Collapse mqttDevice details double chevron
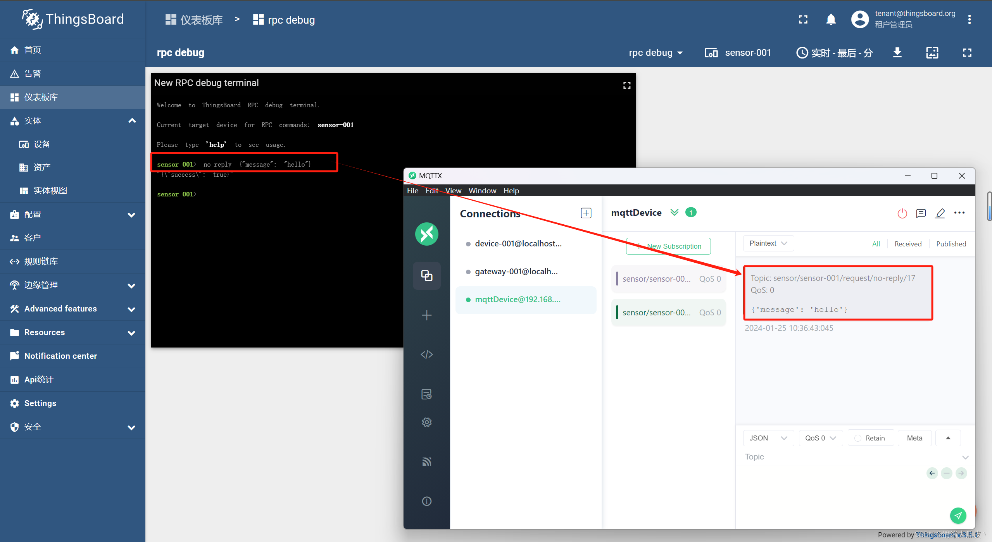The width and height of the screenshot is (992, 542). click(675, 212)
